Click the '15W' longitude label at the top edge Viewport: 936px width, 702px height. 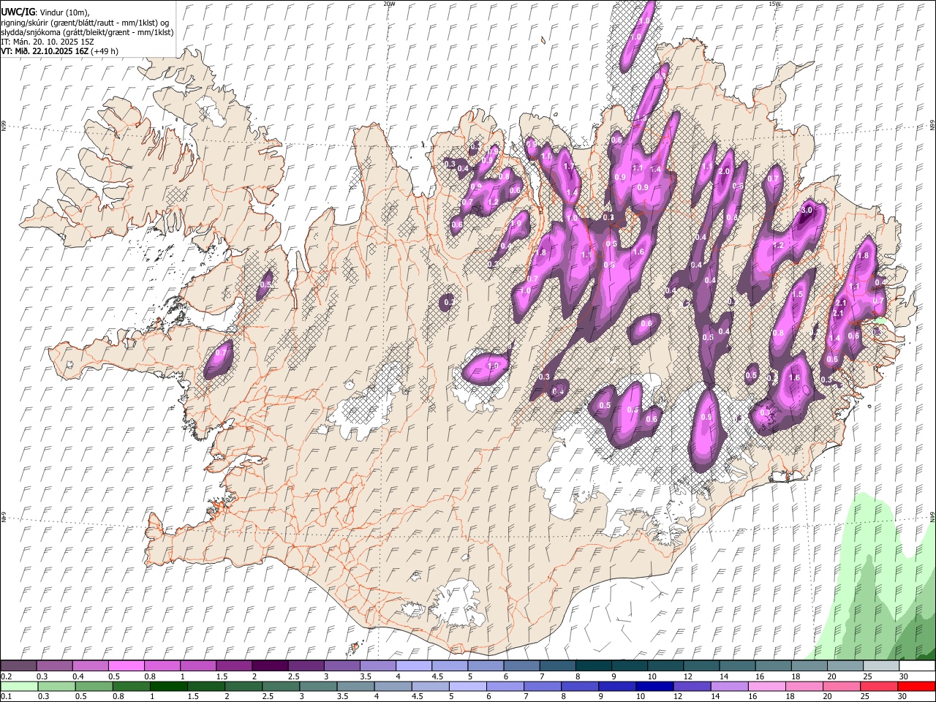(x=774, y=4)
